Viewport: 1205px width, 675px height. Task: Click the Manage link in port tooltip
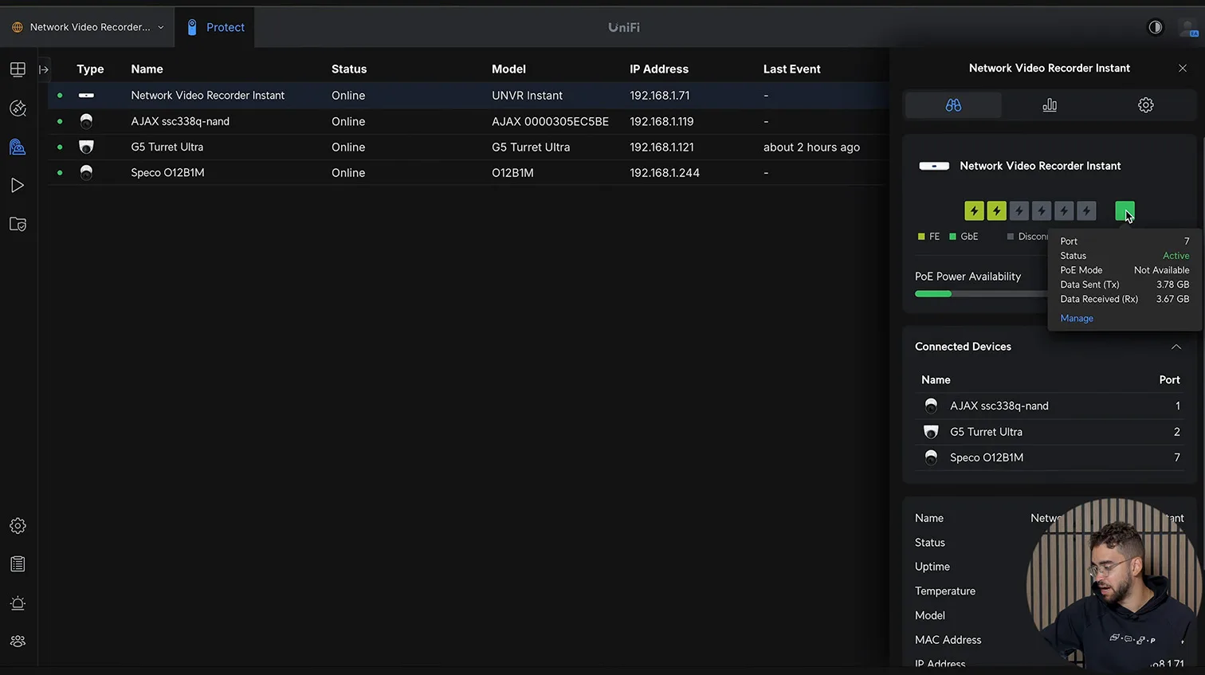pos(1077,318)
